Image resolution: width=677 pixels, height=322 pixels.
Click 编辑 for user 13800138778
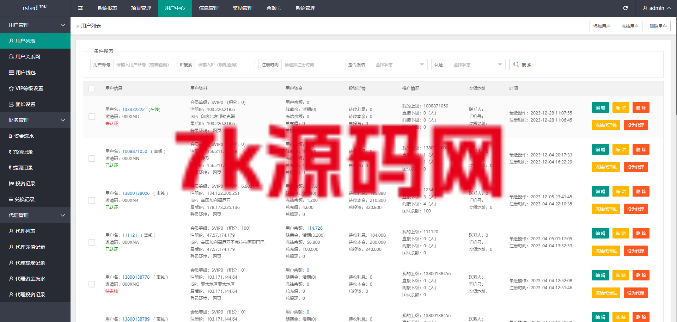coord(600,275)
